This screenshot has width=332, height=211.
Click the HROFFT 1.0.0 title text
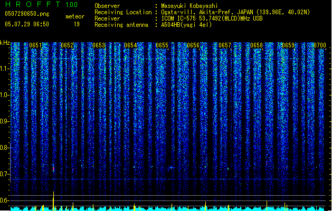point(41,4)
